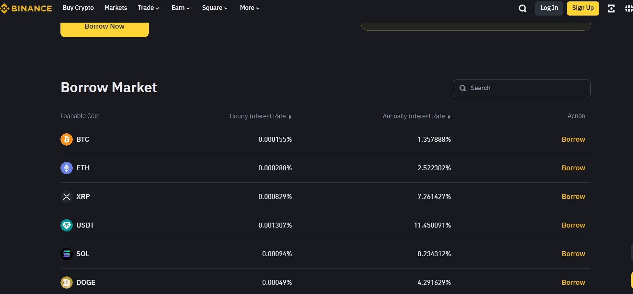
Task: Expand the Earn menu
Action: click(181, 8)
